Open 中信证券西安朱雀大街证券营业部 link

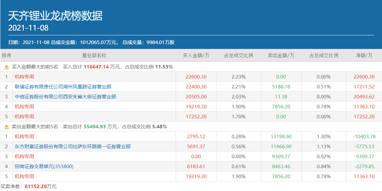(x=65, y=97)
